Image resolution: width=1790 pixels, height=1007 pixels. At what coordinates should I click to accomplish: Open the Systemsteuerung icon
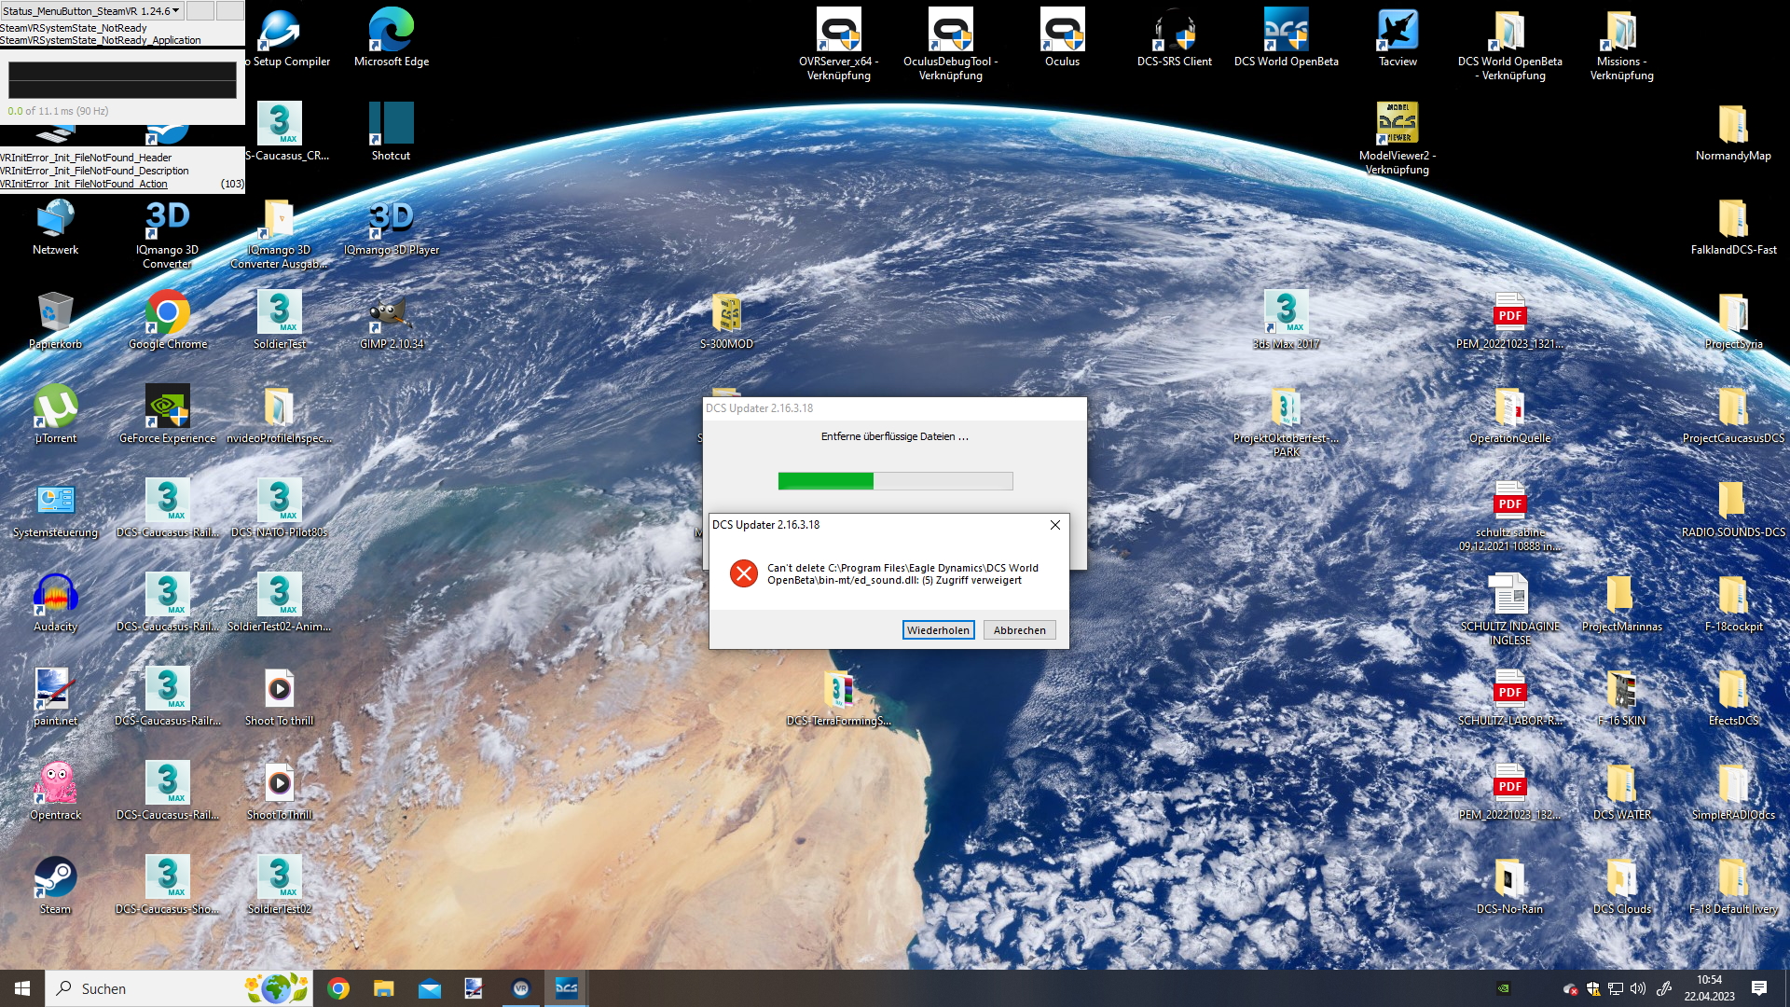coord(56,509)
